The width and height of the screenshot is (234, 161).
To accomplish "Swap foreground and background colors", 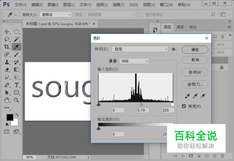I will tap(17, 115).
